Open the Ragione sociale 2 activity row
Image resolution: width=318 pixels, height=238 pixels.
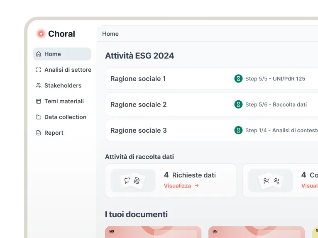click(212, 104)
